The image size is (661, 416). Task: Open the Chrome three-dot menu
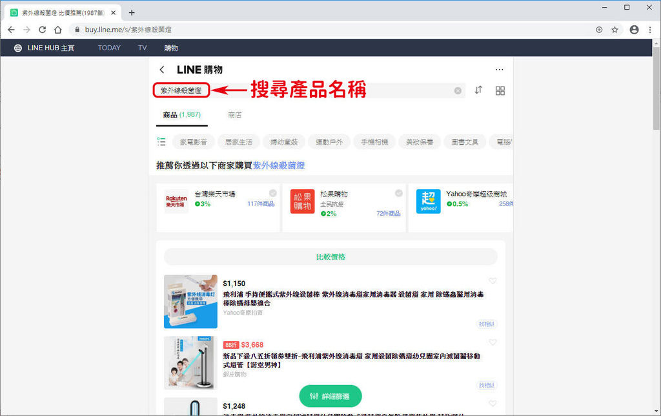point(650,30)
